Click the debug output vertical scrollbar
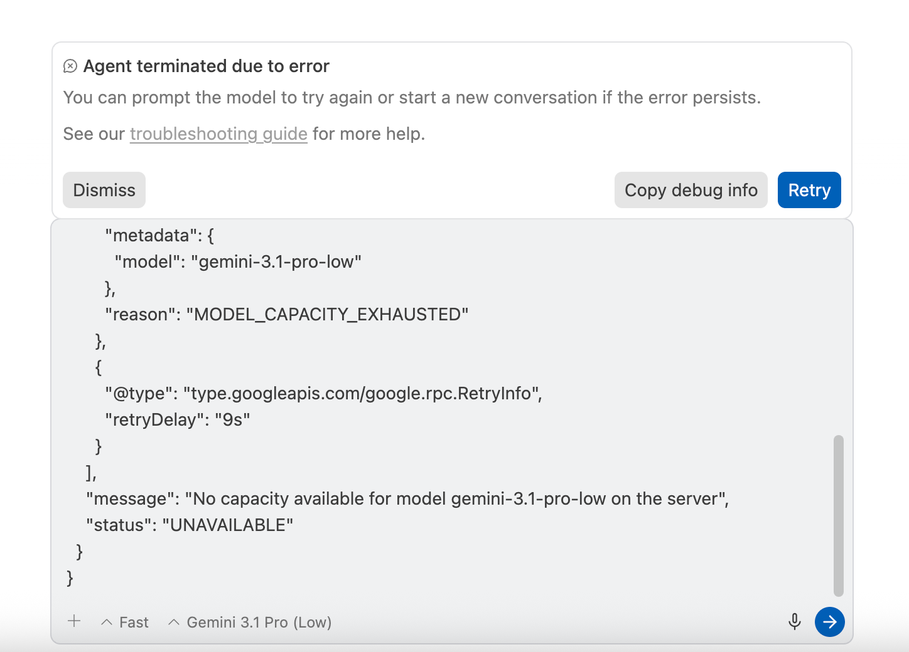The width and height of the screenshot is (909, 652). tap(839, 515)
